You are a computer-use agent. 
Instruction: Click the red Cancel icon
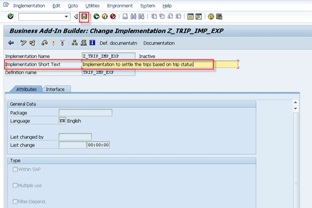(x=113, y=16)
